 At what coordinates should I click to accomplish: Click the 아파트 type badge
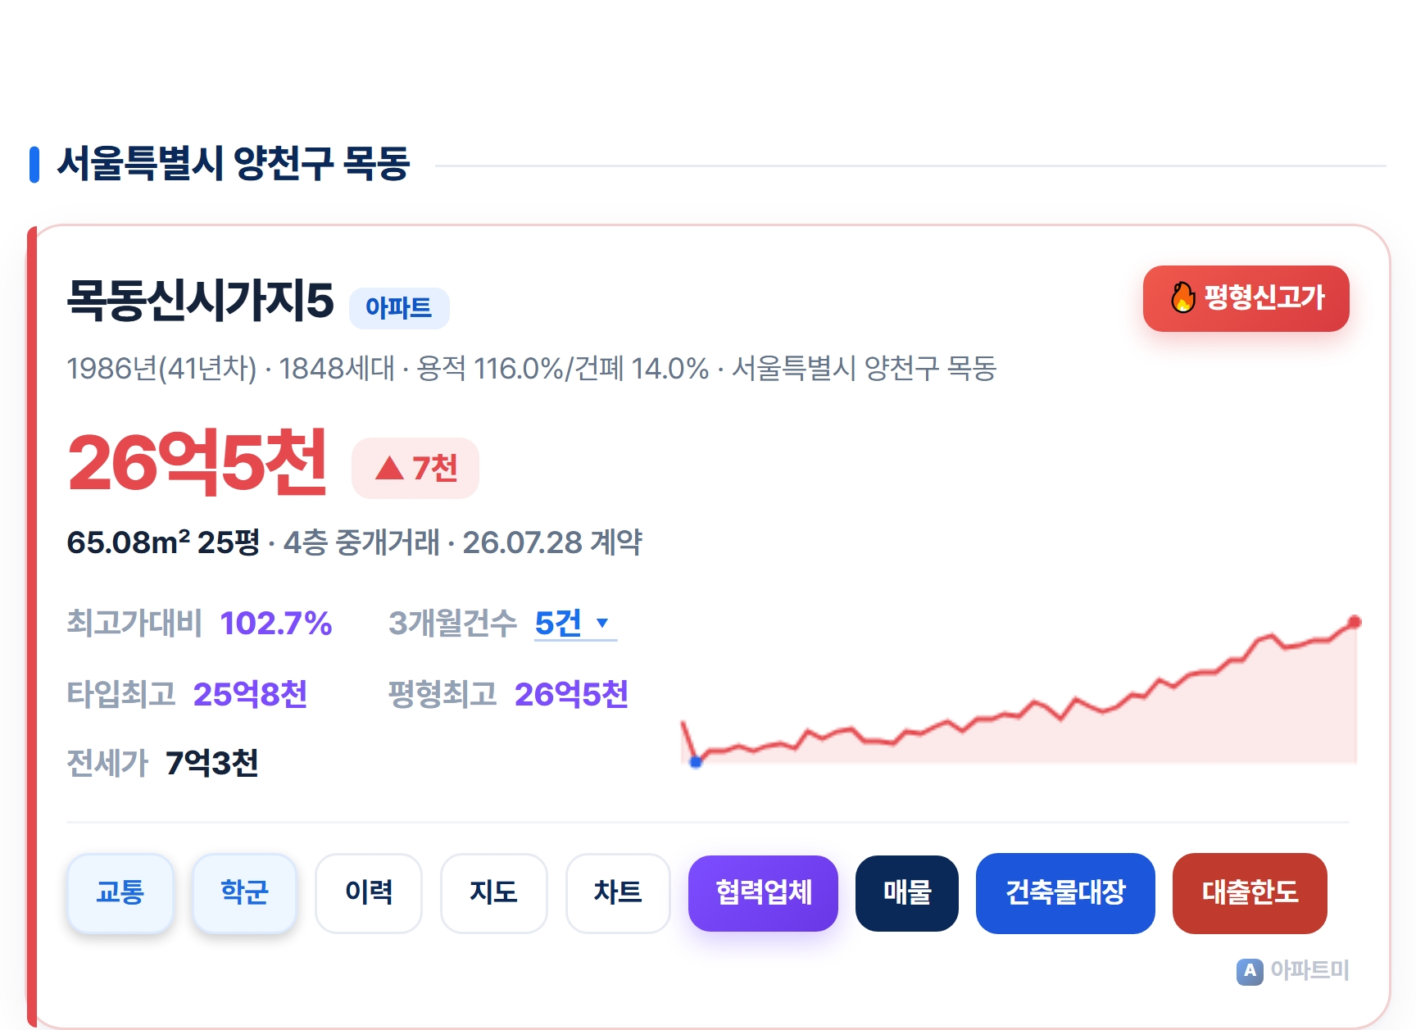(399, 308)
